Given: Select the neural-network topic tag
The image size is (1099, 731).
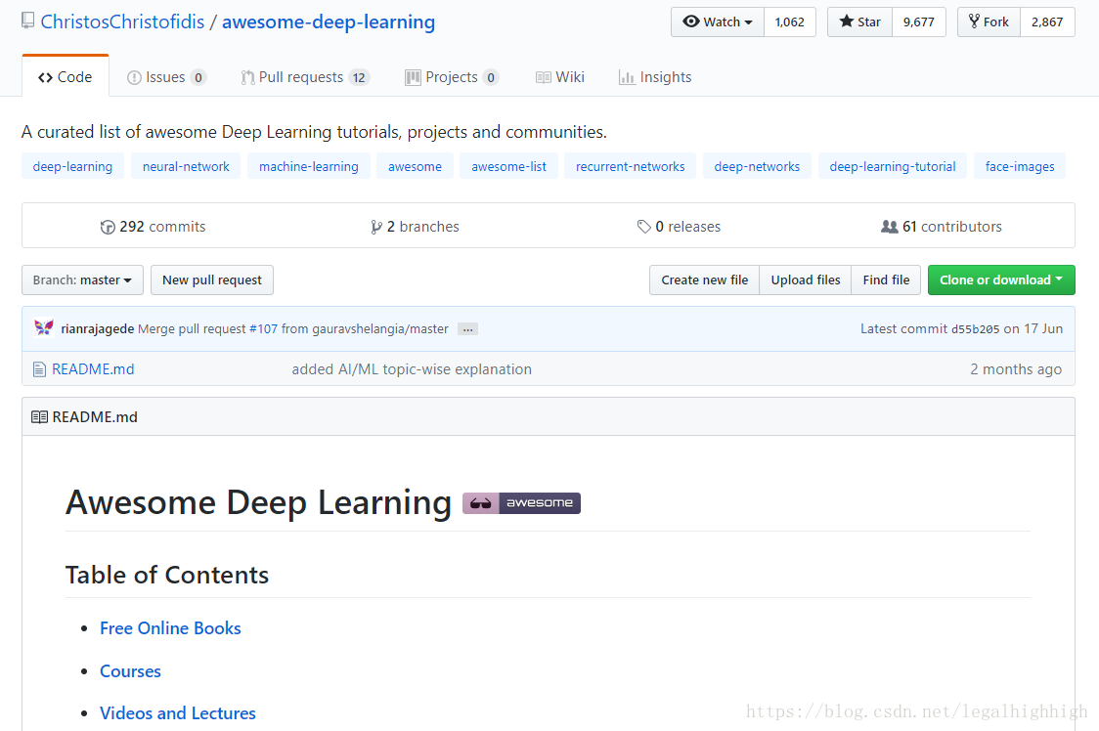Looking at the screenshot, I should tap(186, 166).
